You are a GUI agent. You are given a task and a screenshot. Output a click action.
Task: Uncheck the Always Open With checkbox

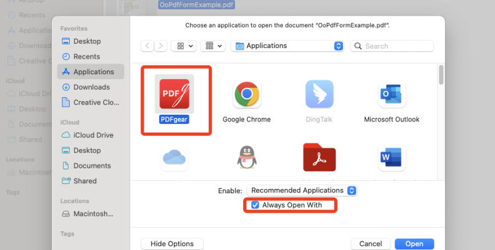(255, 205)
